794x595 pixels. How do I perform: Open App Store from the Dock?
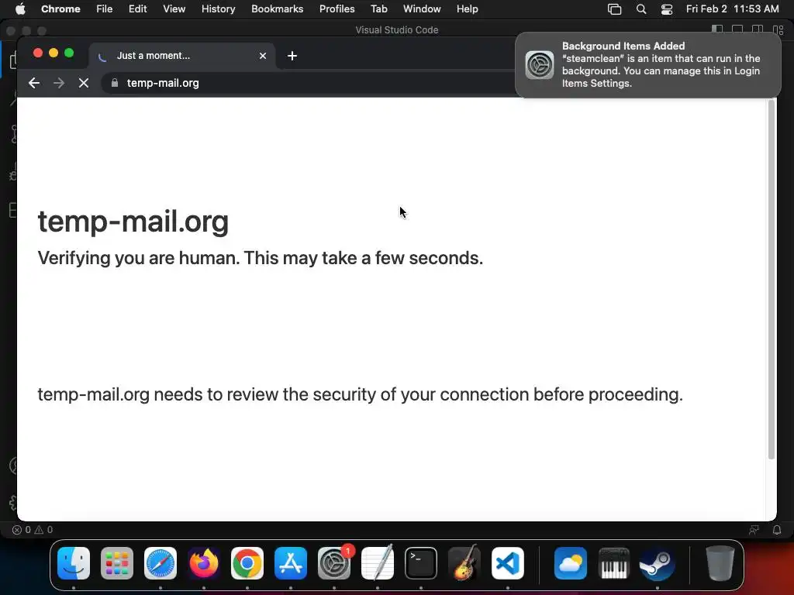[x=291, y=563]
